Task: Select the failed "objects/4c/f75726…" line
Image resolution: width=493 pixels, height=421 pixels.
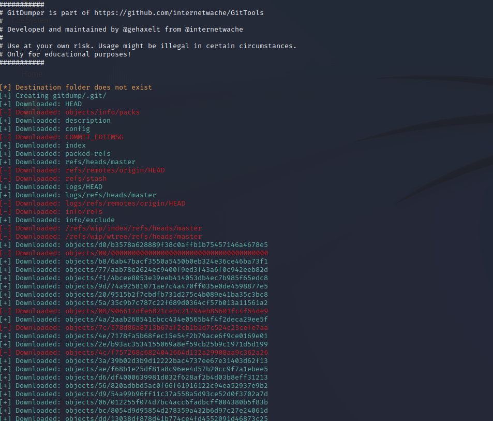Action: pyautogui.click(x=134, y=353)
